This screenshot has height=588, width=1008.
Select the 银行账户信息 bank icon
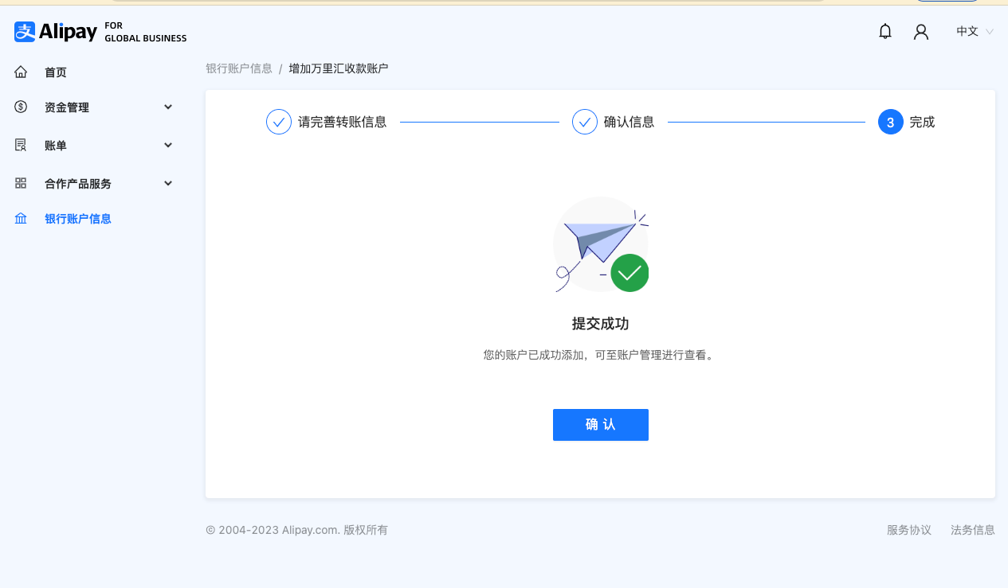coord(21,218)
